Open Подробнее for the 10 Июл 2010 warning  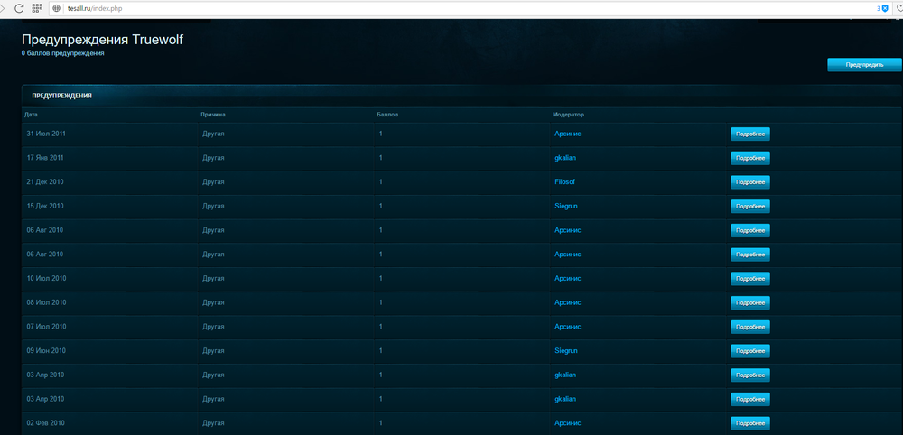point(750,279)
